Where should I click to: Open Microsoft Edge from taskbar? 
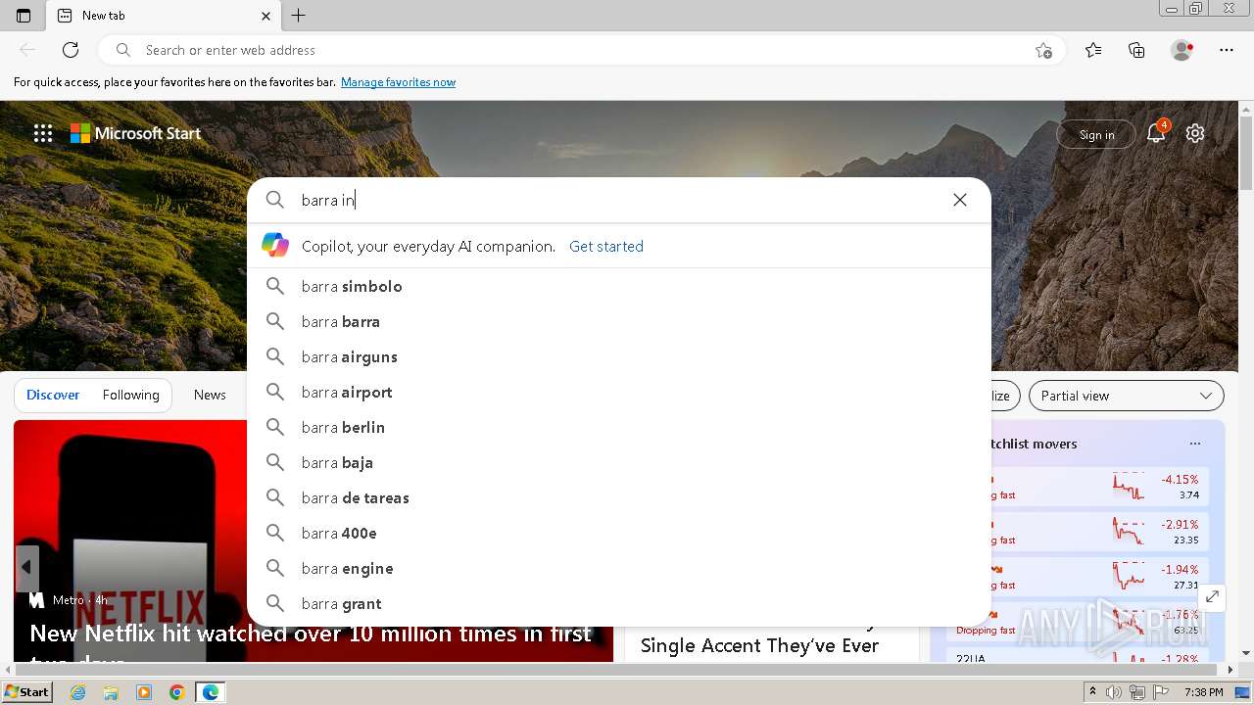211,692
